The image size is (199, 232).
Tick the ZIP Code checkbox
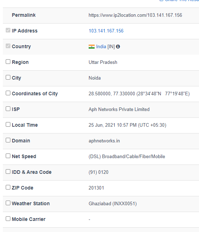[8, 187]
